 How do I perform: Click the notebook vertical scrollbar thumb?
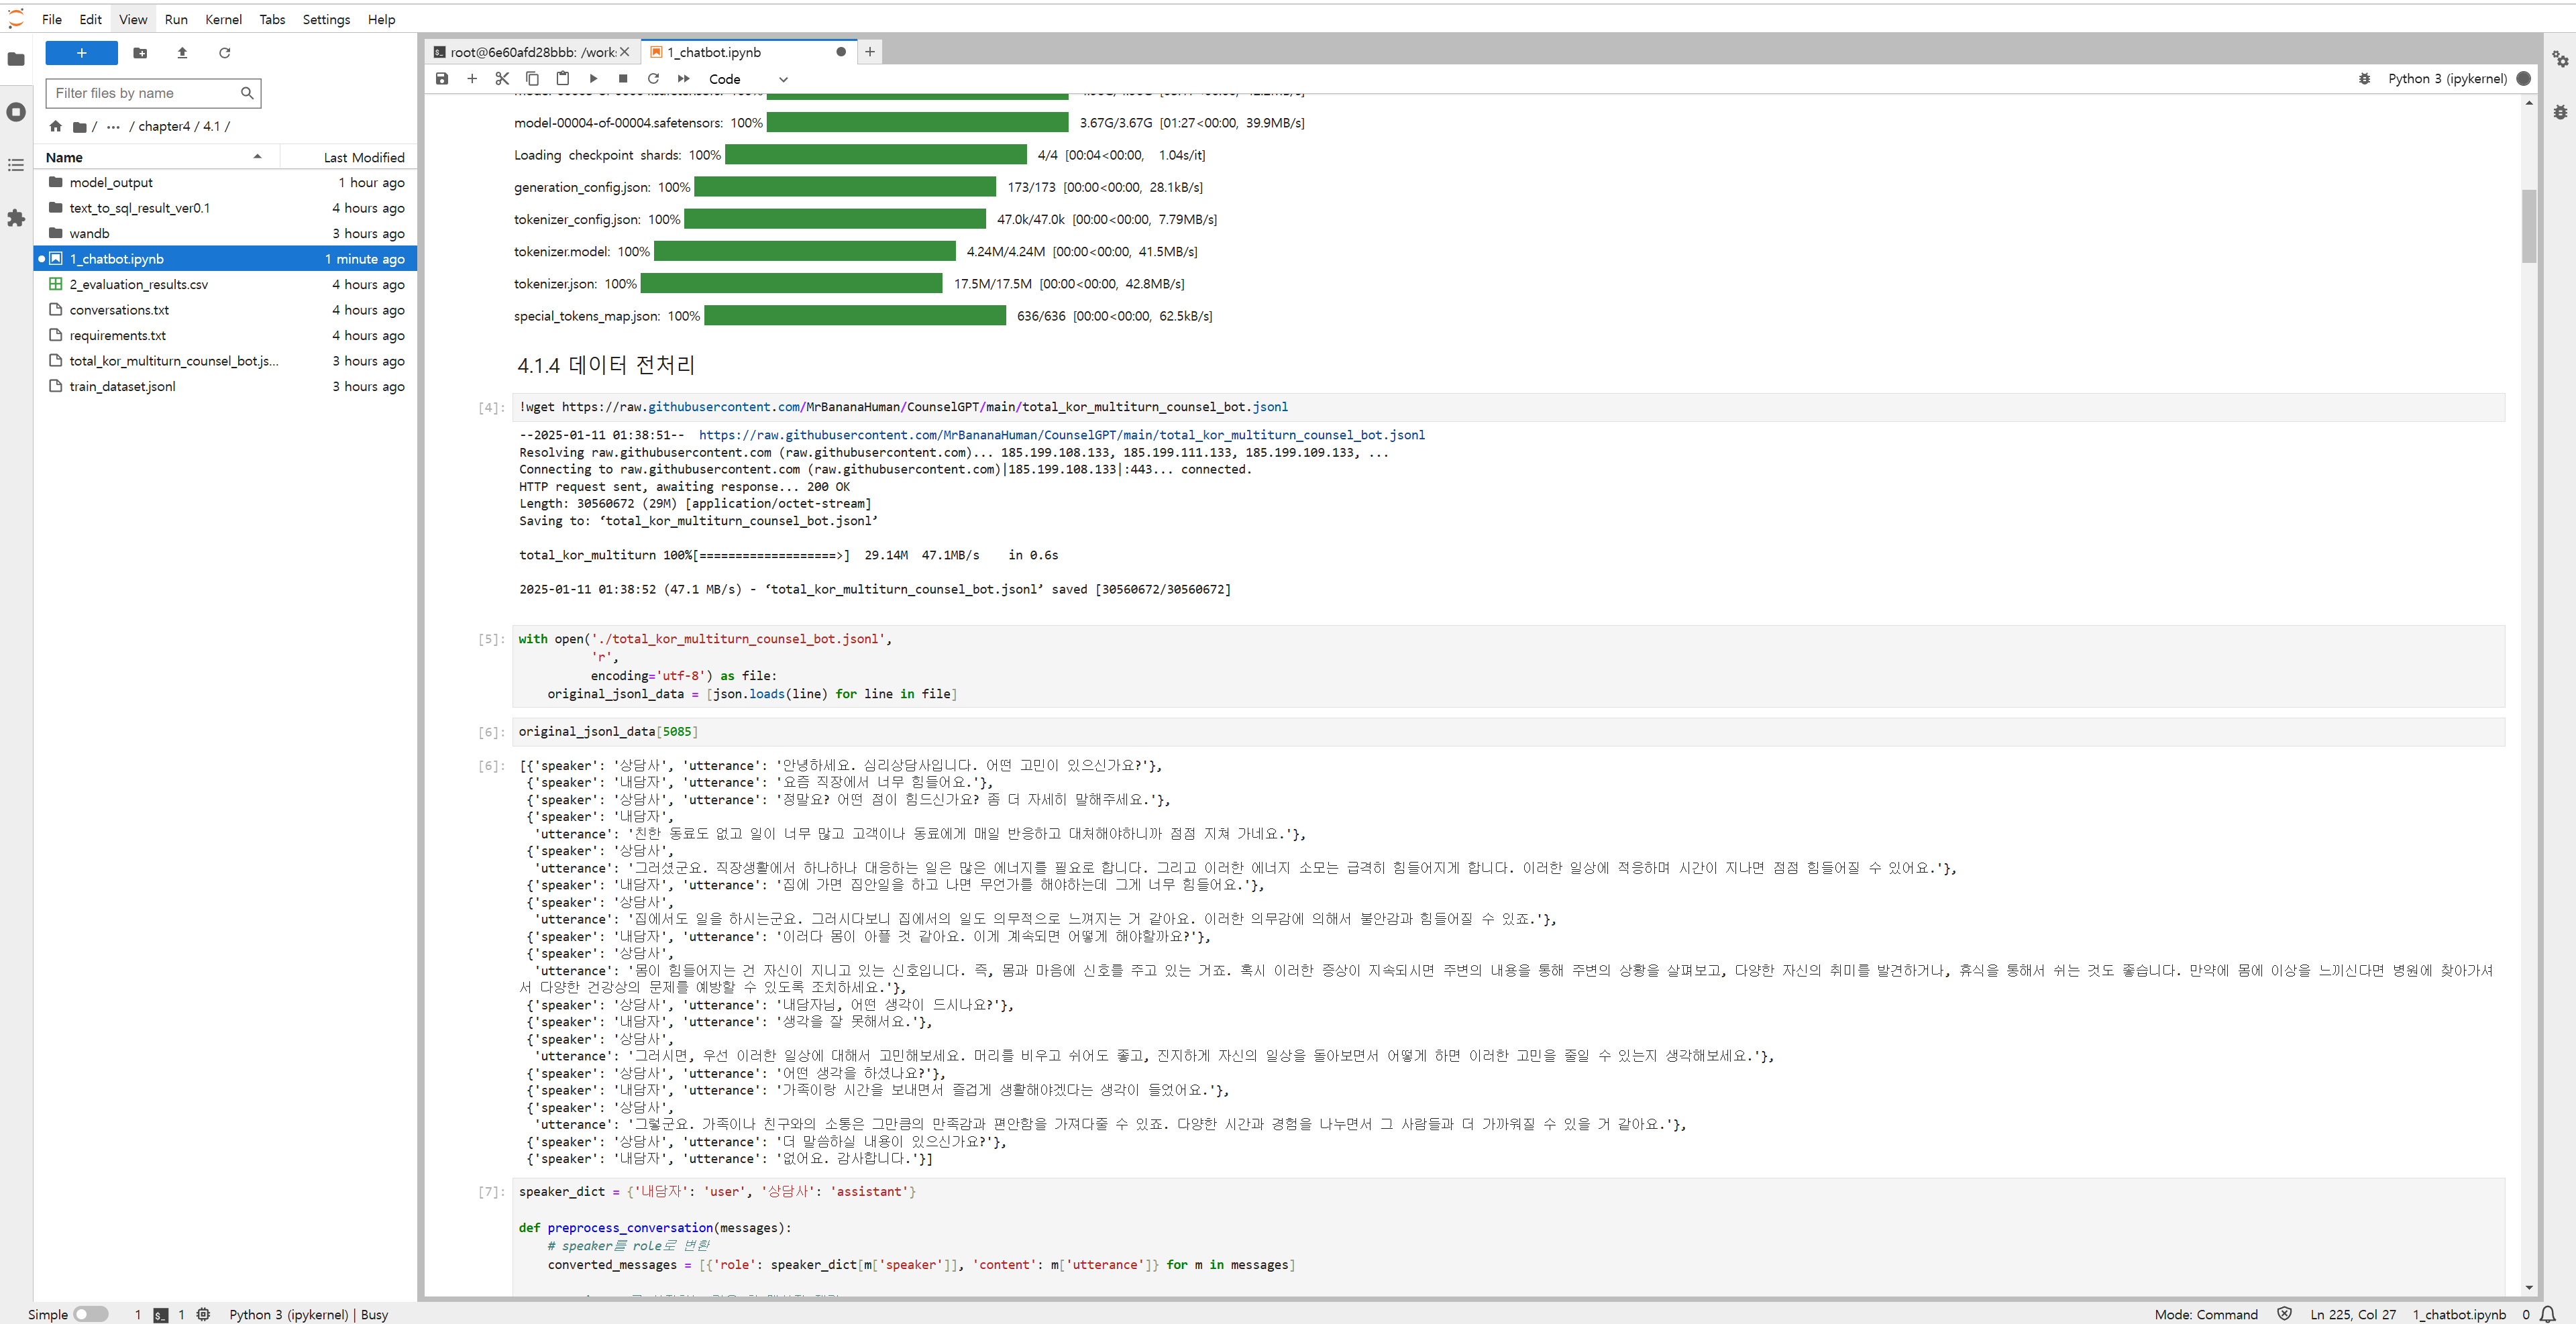point(2528,225)
